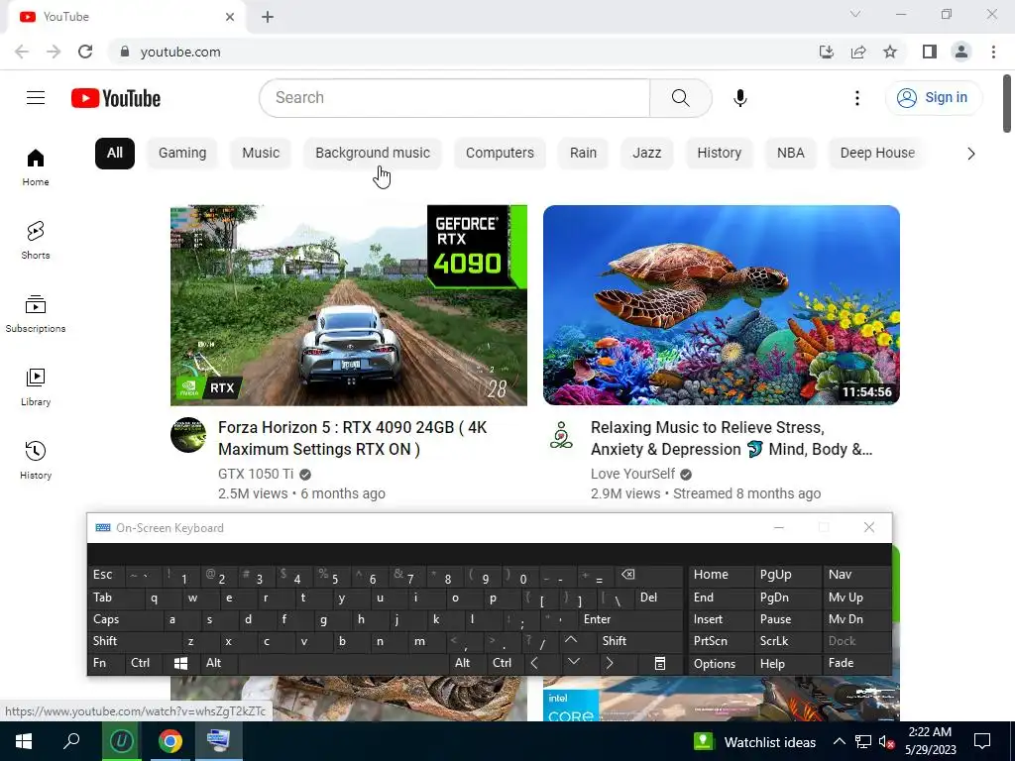Open the YouTube hamburger guide menu
This screenshot has width=1015, height=761.
tap(36, 98)
